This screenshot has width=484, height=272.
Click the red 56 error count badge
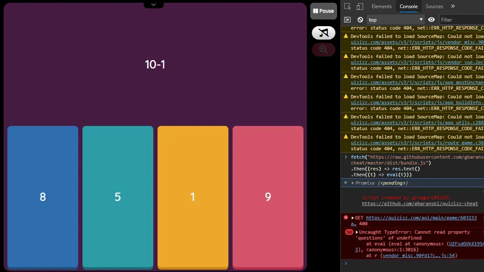tap(349, 232)
